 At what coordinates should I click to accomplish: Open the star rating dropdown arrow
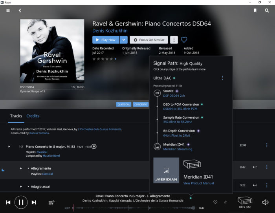click(115, 59)
